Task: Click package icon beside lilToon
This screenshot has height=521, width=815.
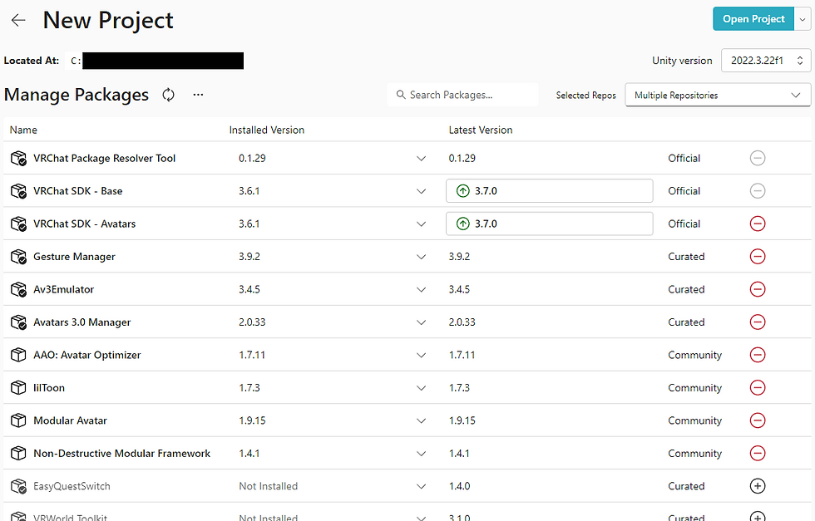Action: click(18, 387)
